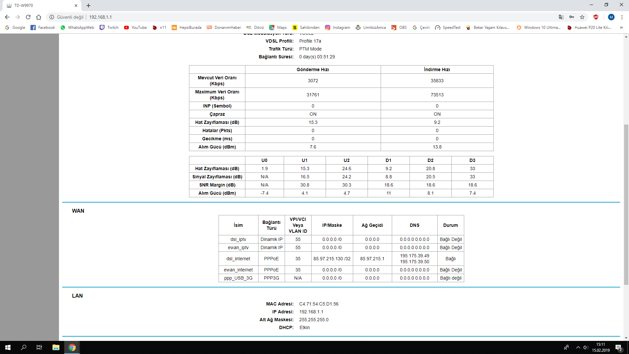This screenshot has height=354, width=629.
Task: Click the ewan_iptv WAN row name
Action: (x=238, y=247)
